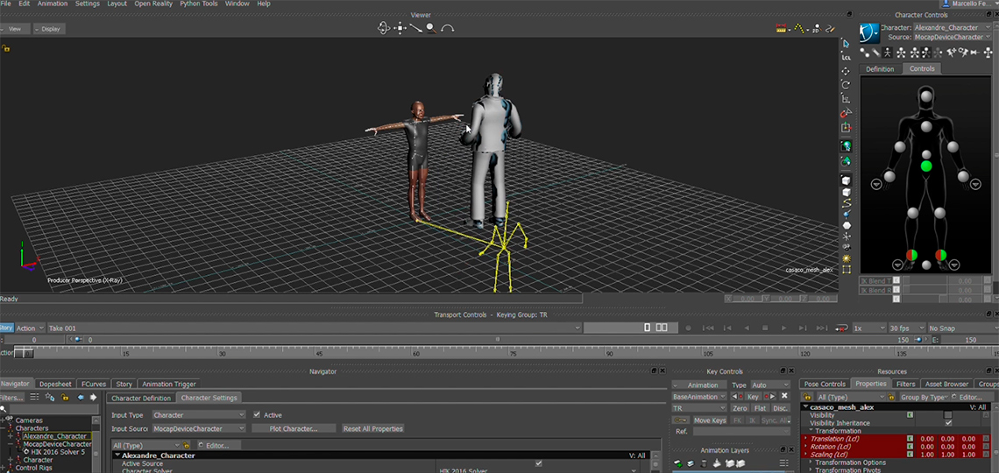Click the Reset All Properties button
This screenshot has height=473, width=999.
pos(372,429)
